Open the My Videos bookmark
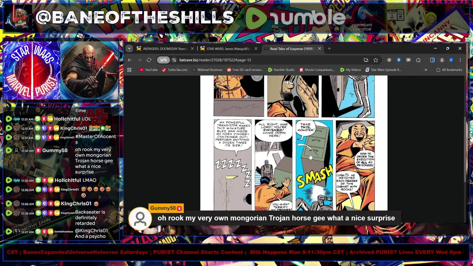 350,70
